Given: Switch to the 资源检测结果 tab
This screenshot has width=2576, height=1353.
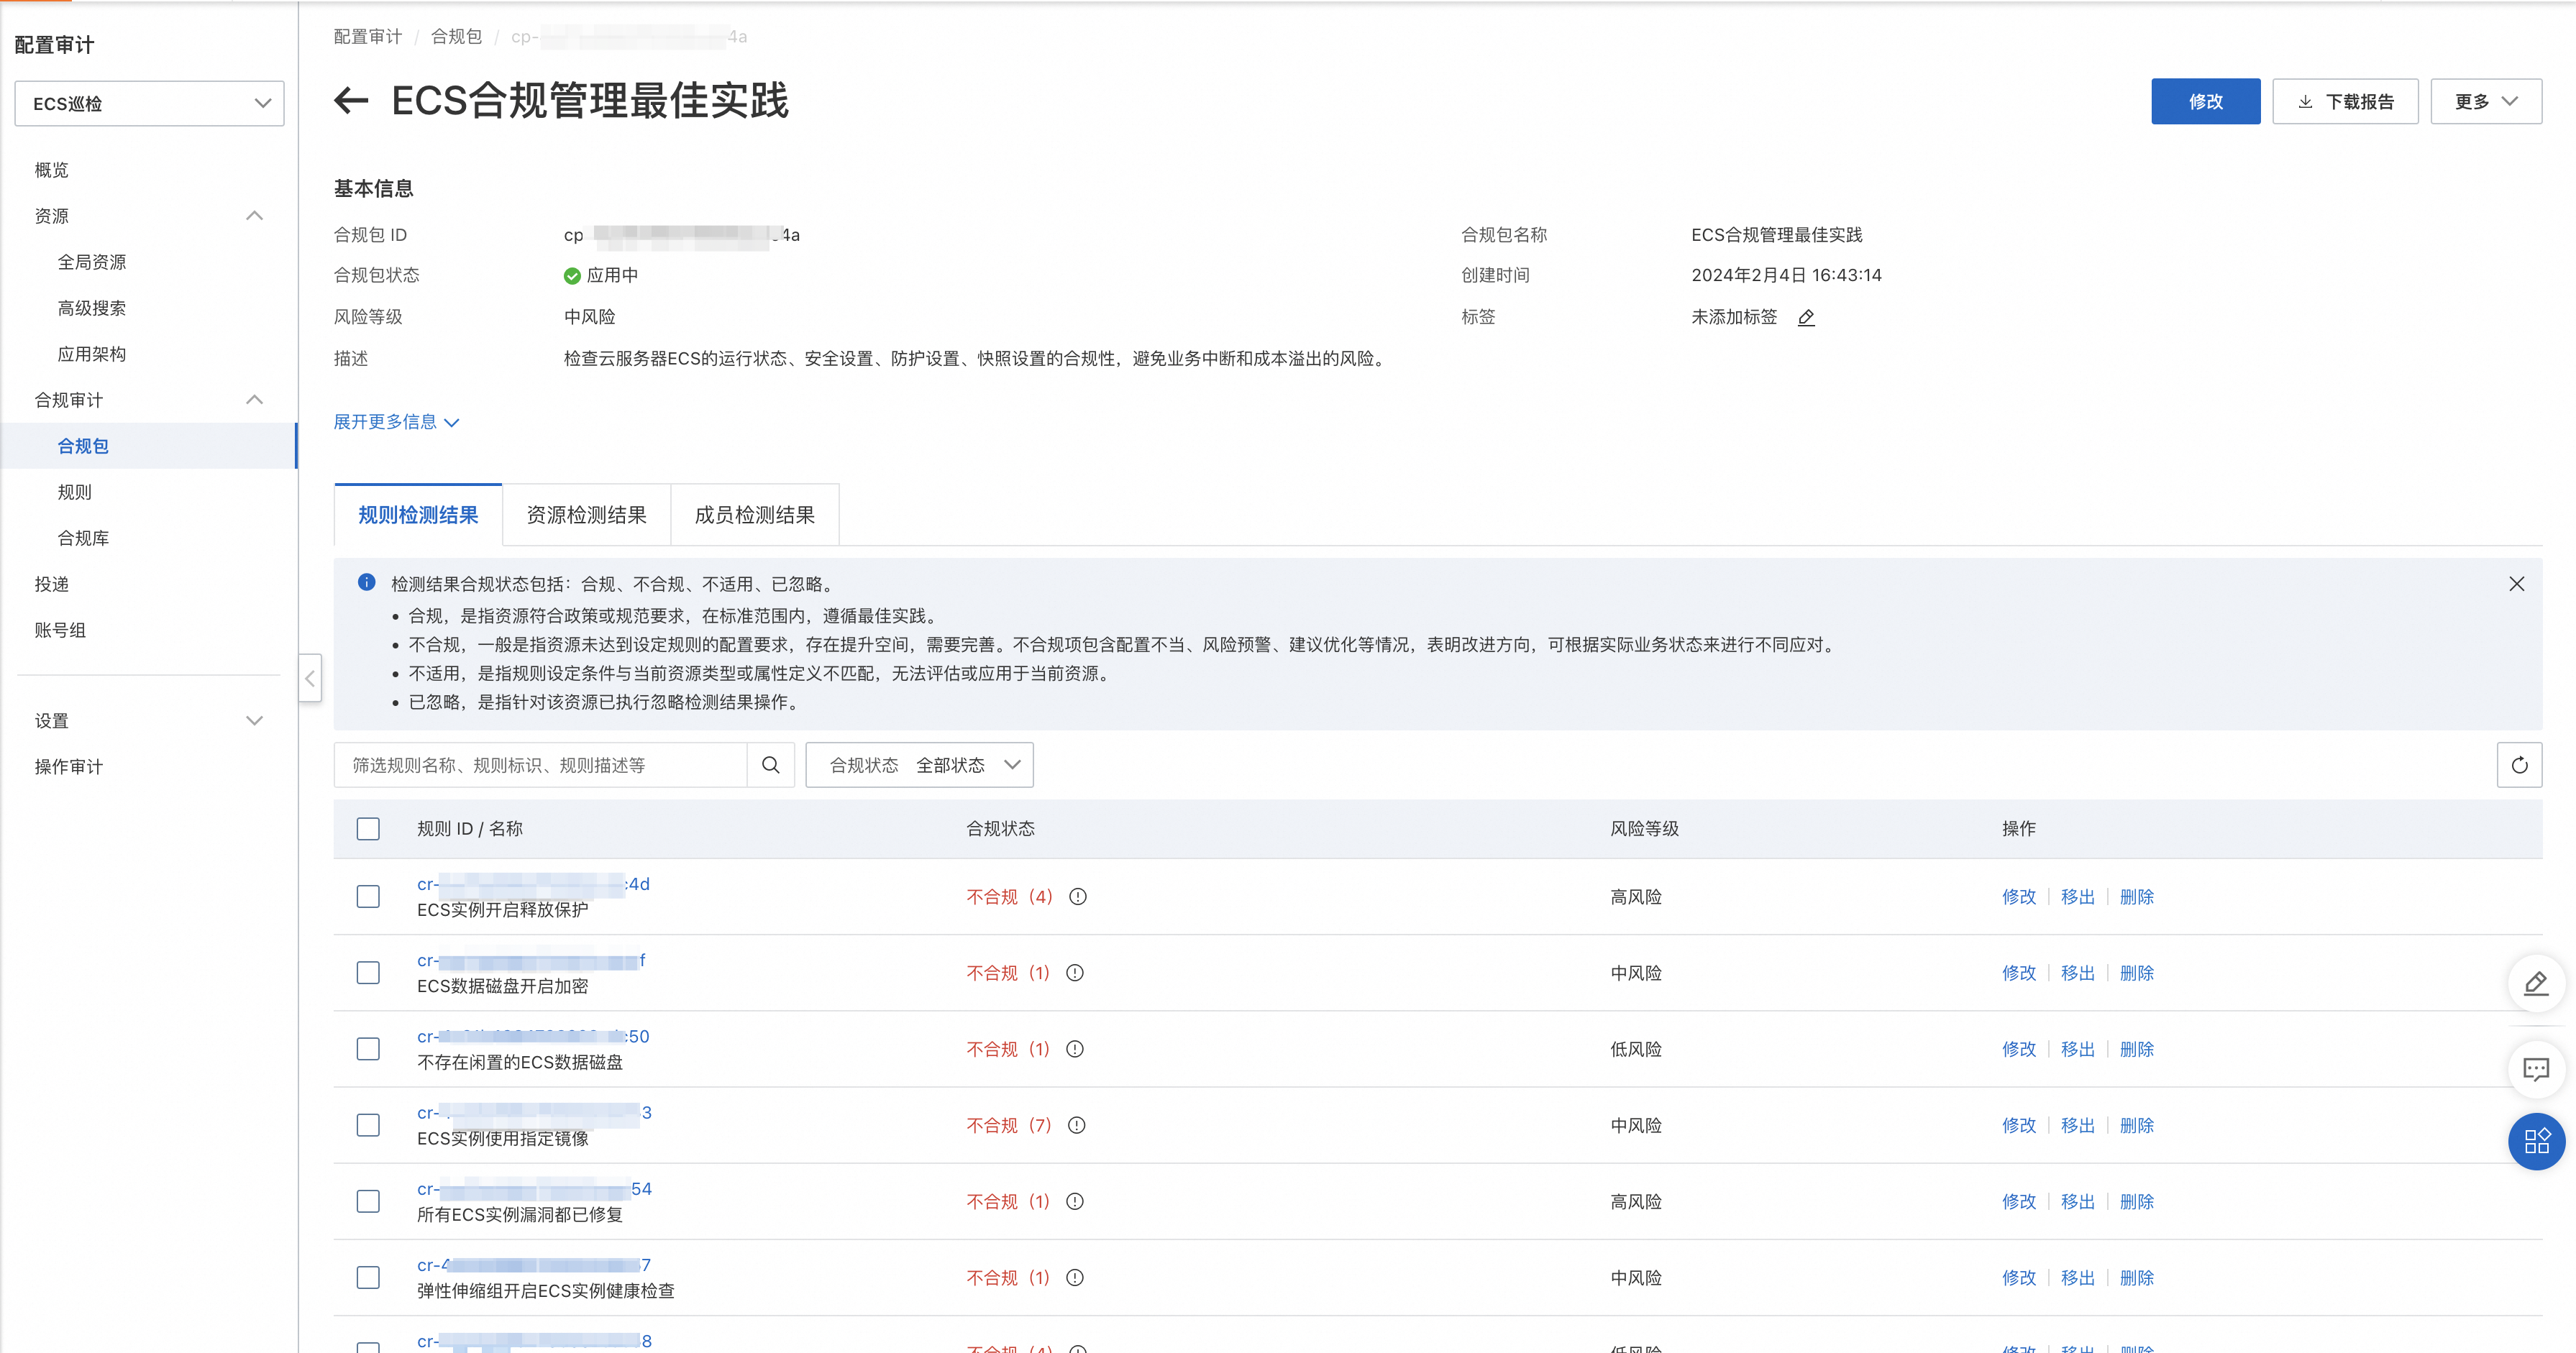Looking at the screenshot, I should [x=586, y=515].
